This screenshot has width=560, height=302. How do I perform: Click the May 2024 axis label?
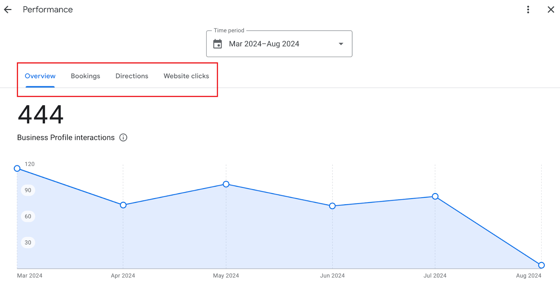pyautogui.click(x=226, y=276)
